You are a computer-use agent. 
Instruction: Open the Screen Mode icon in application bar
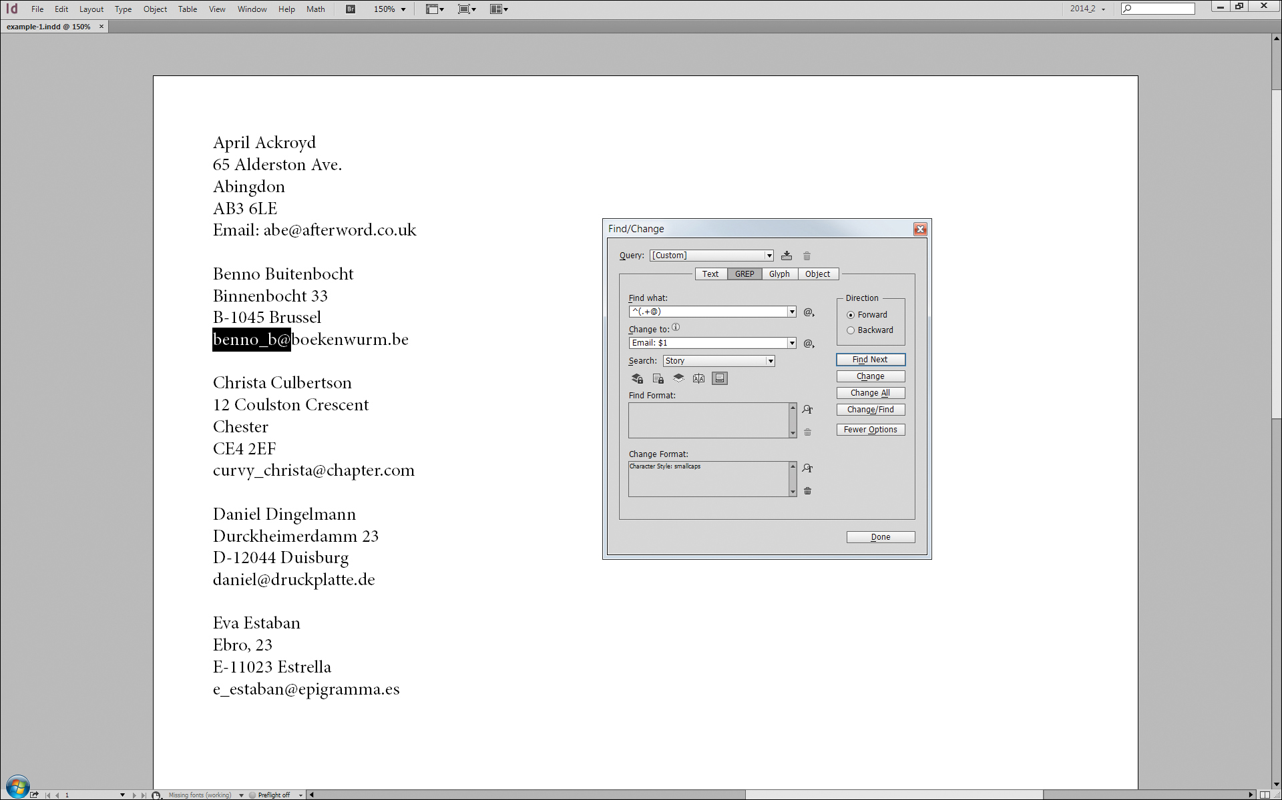pyautogui.click(x=467, y=9)
